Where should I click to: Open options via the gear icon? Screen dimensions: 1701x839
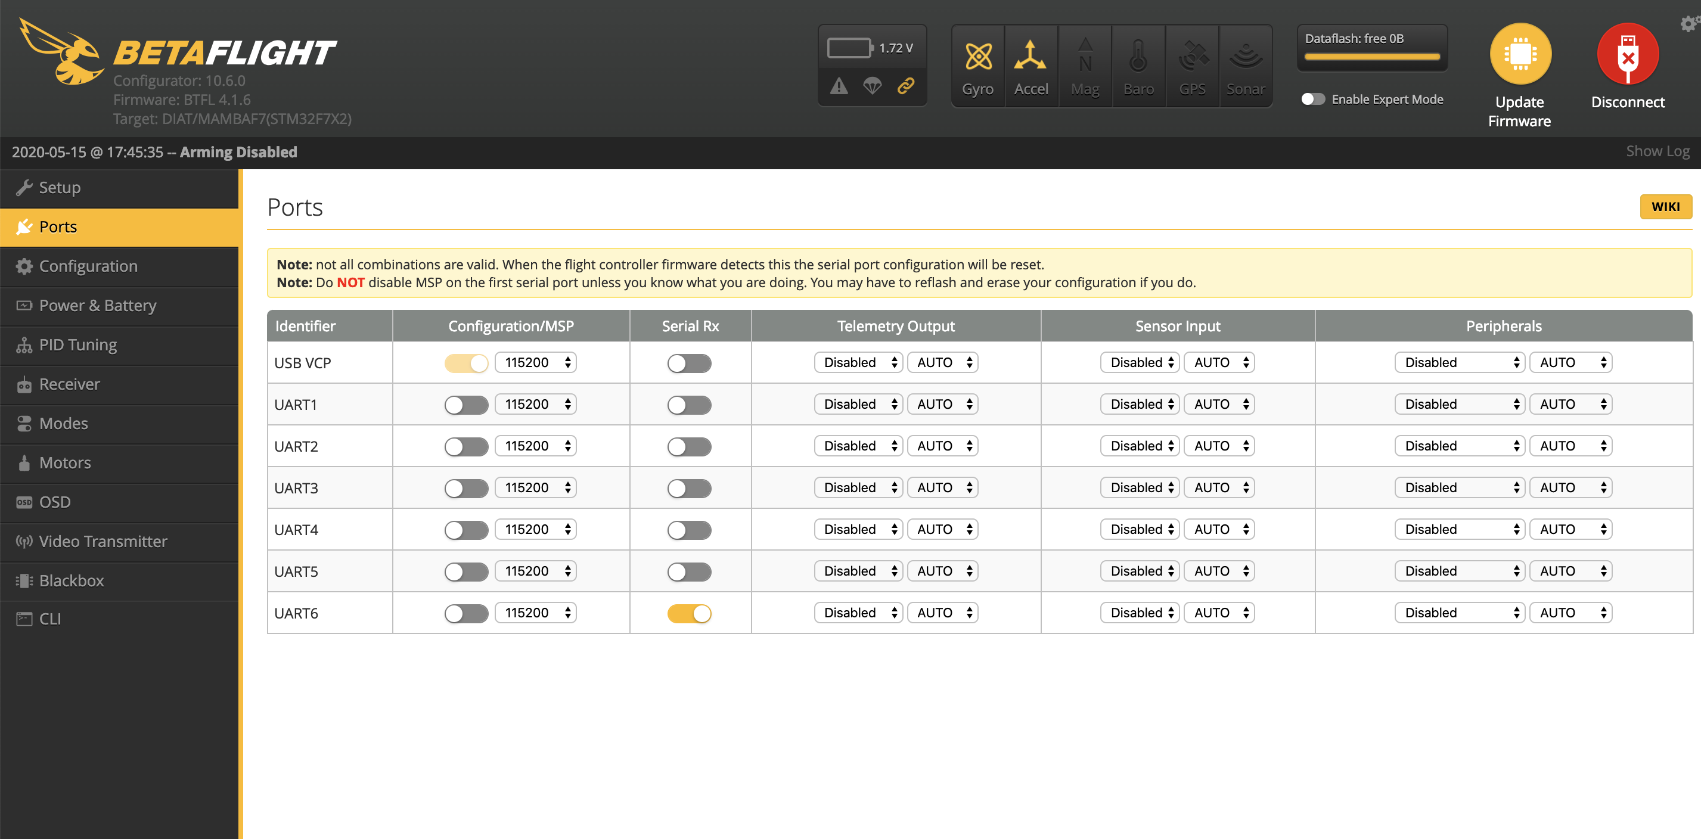pyautogui.click(x=1689, y=24)
